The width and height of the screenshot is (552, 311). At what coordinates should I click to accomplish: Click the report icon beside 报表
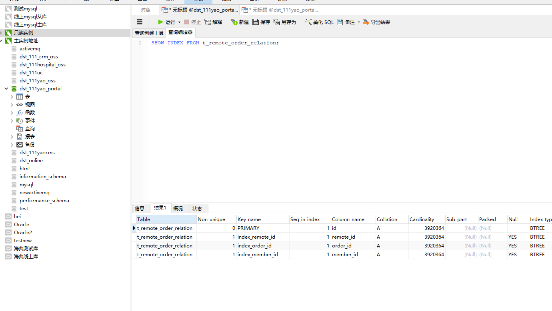tap(20, 137)
